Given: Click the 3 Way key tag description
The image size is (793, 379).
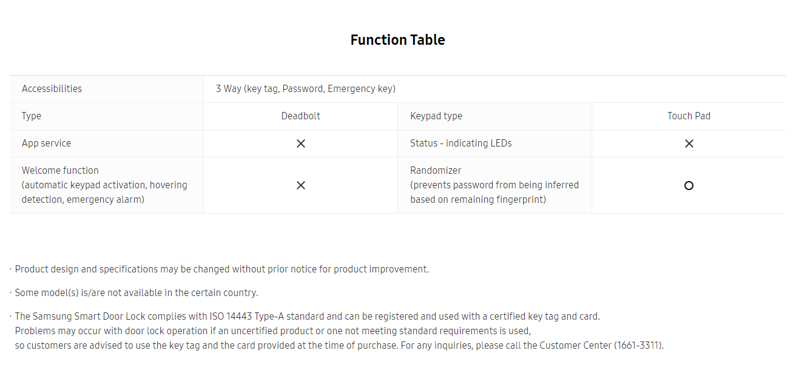Looking at the screenshot, I should pos(306,89).
